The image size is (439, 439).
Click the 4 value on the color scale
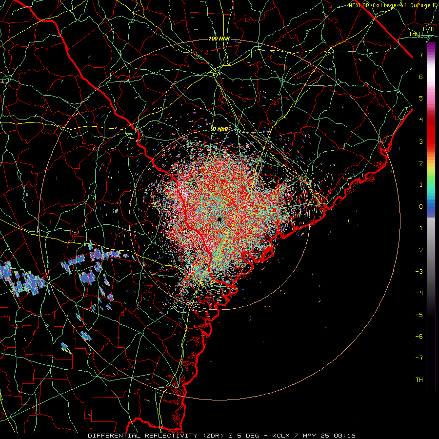coord(421,120)
